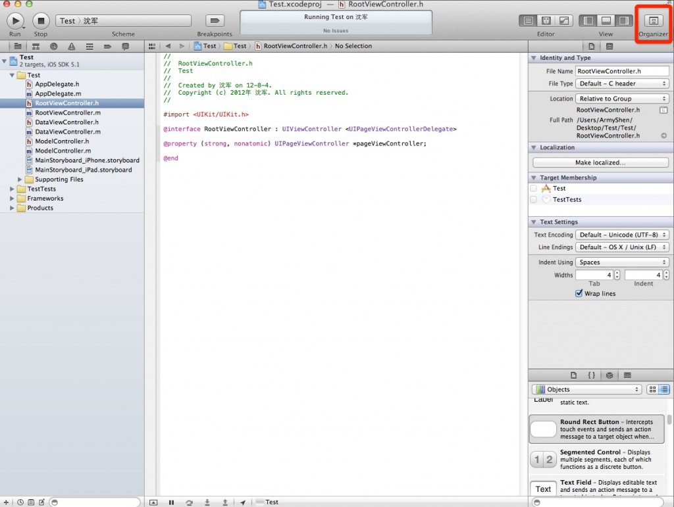Switch to the Assistant editor
The image size is (674, 507).
[x=546, y=21]
